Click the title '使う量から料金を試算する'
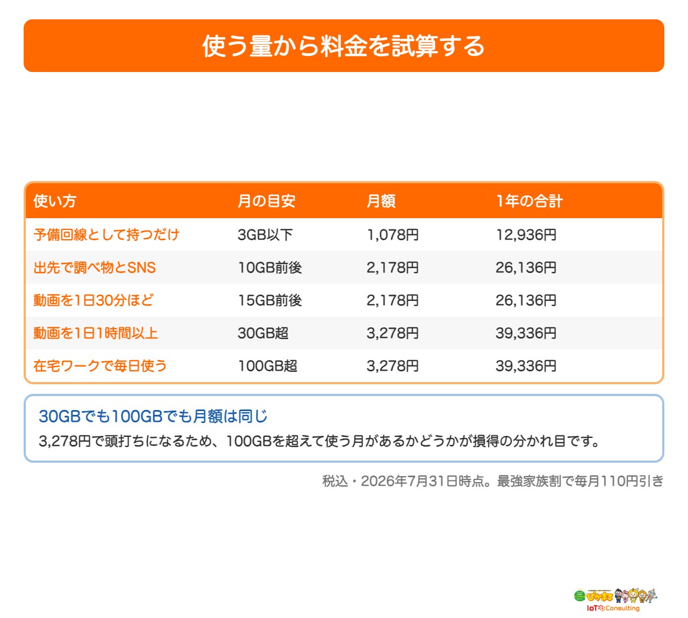Viewport: 688px width, 618px height. click(344, 46)
